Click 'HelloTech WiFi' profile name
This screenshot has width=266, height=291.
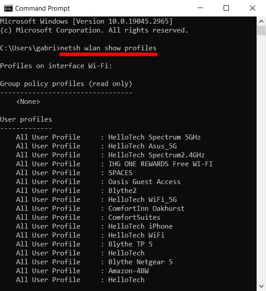(x=137, y=235)
